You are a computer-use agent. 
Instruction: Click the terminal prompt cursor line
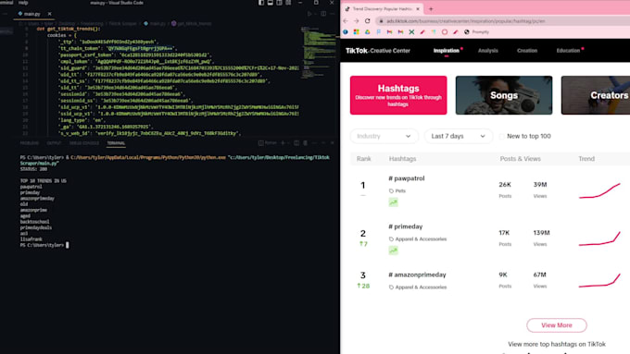pos(44,245)
